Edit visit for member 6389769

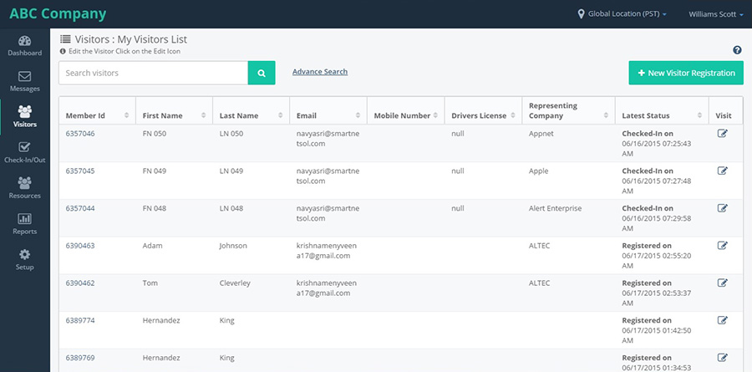coord(722,358)
